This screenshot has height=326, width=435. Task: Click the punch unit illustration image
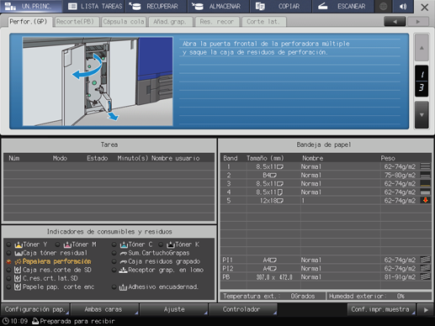point(98,81)
